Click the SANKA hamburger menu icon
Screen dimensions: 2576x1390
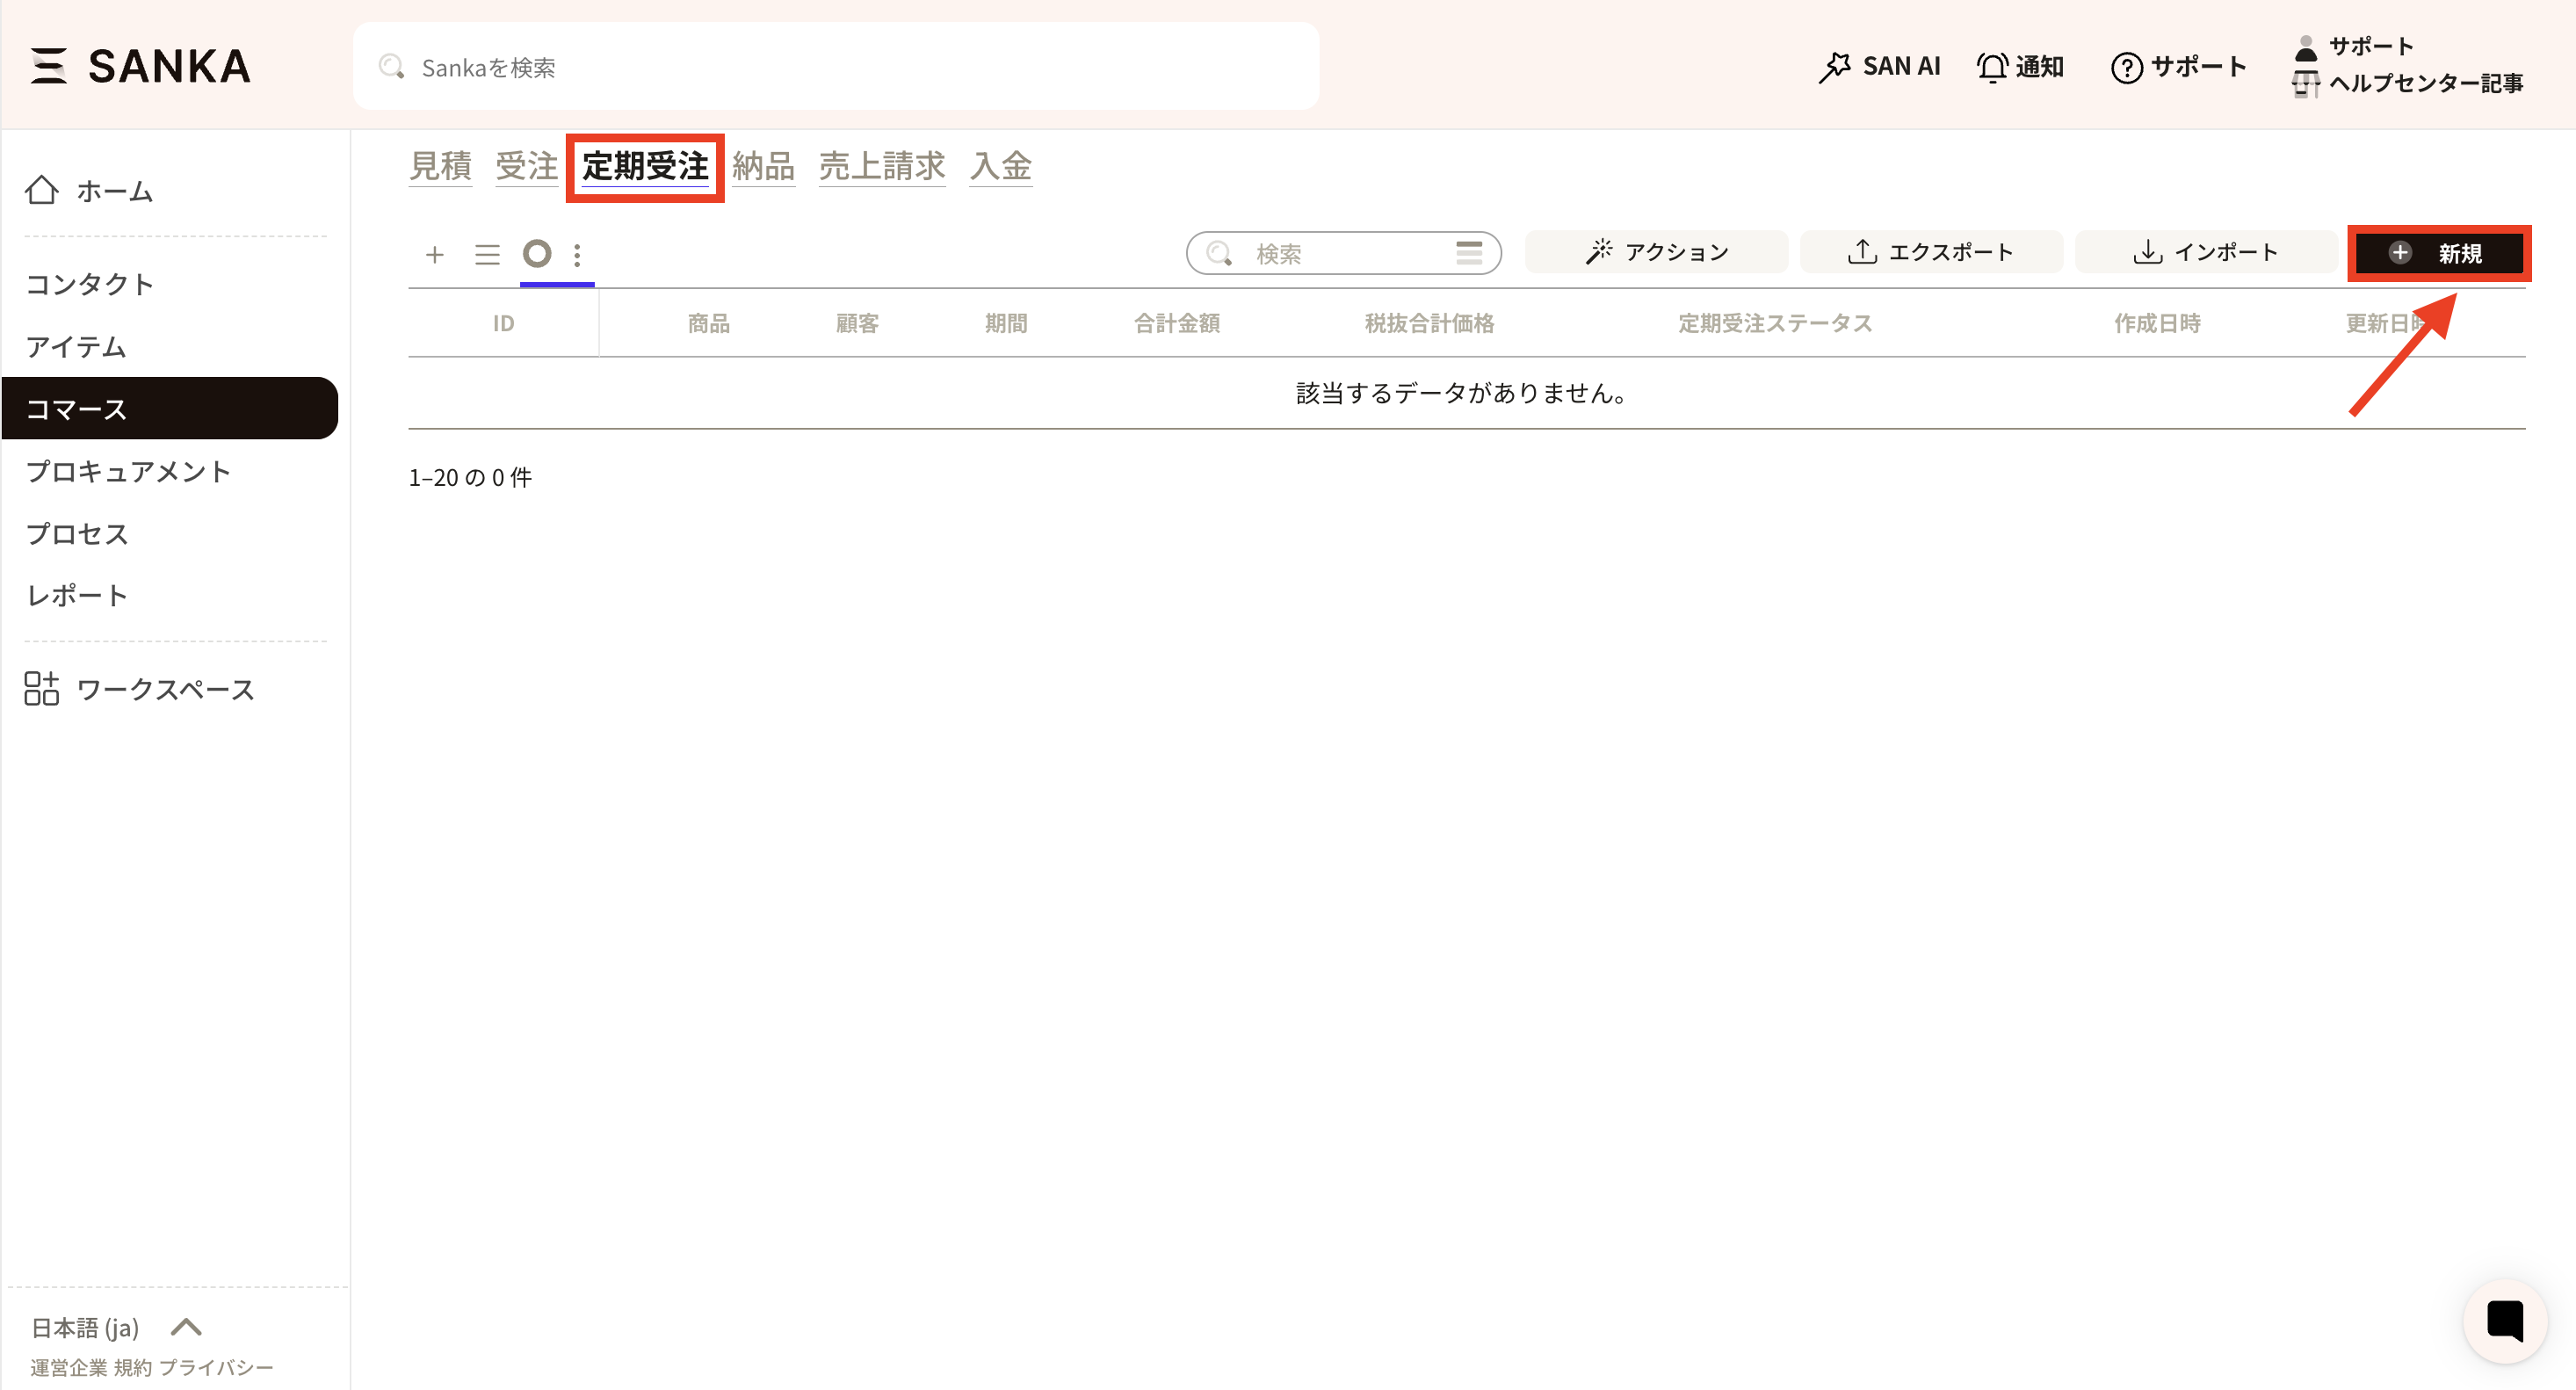pos(48,66)
